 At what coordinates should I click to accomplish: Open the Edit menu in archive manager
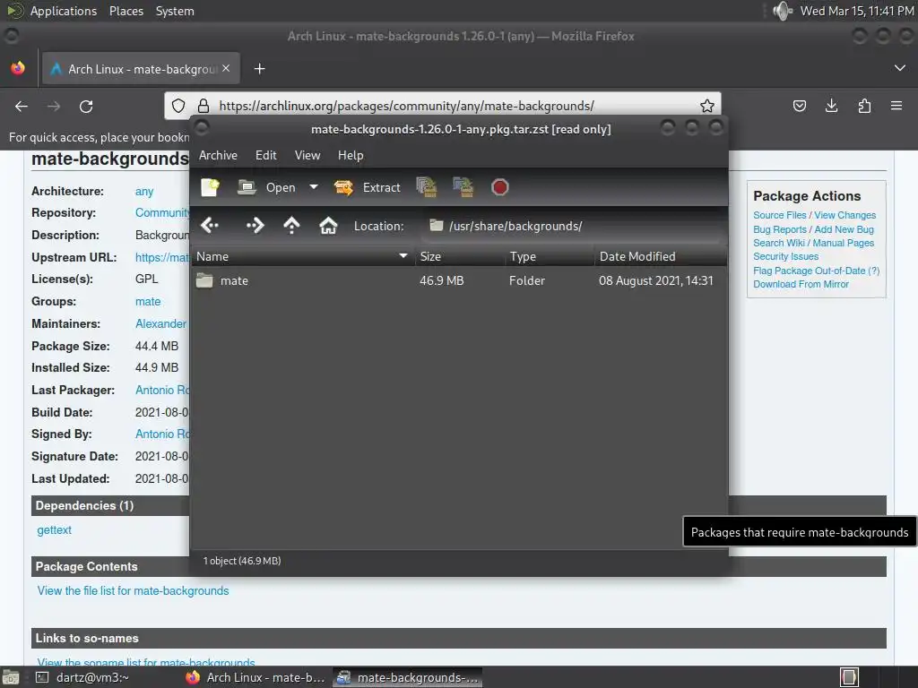pos(265,155)
